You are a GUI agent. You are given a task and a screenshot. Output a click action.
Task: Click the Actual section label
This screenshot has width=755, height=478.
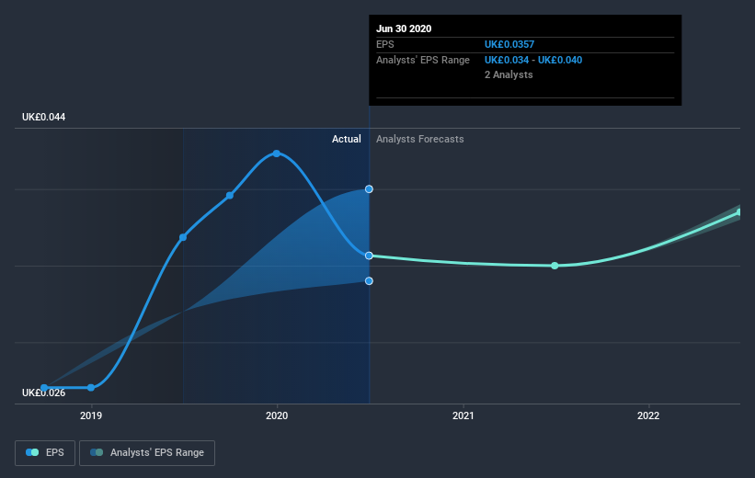click(x=346, y=139)
